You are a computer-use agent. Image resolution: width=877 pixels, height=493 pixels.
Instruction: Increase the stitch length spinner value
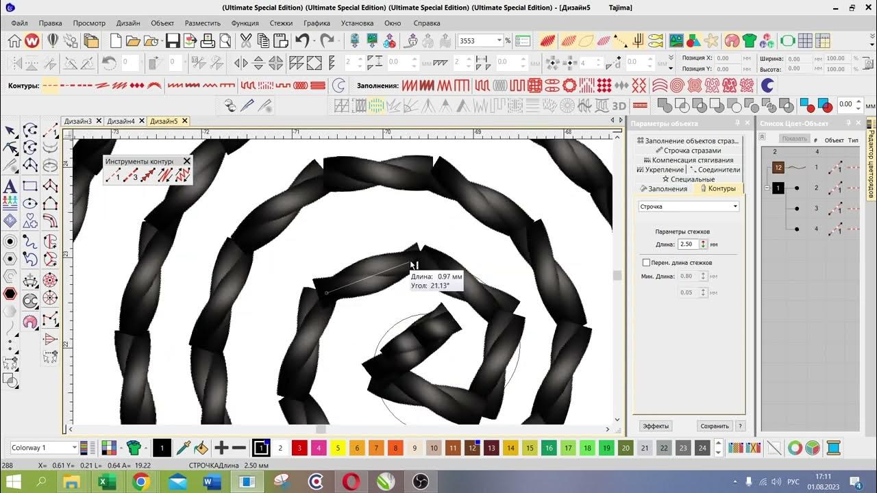(703, 242)
